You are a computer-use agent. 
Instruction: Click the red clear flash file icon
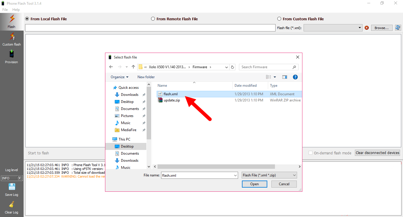[x=367, y=28]
